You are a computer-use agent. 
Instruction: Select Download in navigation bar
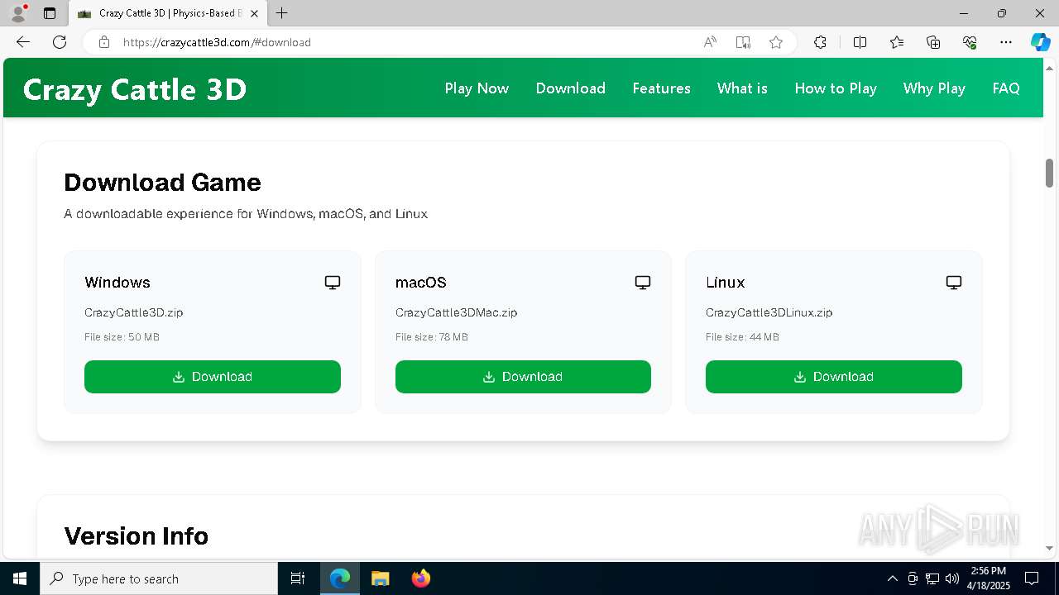(570, 88)
